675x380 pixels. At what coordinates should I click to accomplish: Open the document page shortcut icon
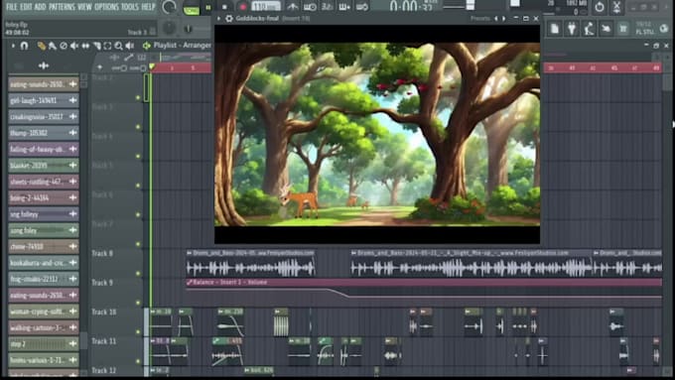pyautogui.click(x=555, y=29)
